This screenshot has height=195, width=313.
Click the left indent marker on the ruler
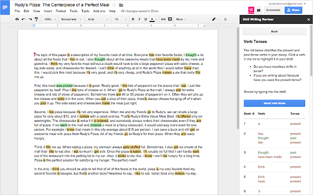coord(34,25)
